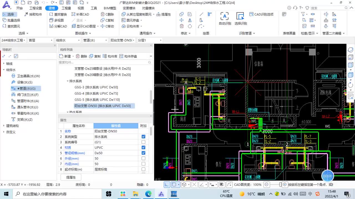Open the 开始 ribbon tab
355x199 pixels.
pyautogui.click(x=19, y=8)
